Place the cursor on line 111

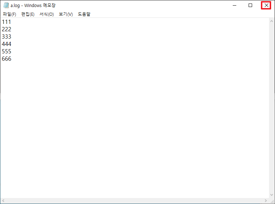click(x=6, y=22)
